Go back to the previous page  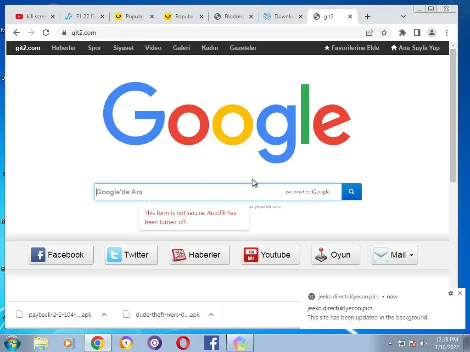click(x=17, y=33)
